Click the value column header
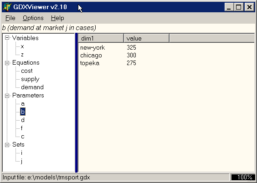The image size is (257, 183). [147, 38]
